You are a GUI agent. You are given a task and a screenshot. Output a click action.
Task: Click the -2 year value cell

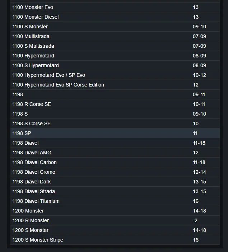pyautogui.click(x=195, y=220)
